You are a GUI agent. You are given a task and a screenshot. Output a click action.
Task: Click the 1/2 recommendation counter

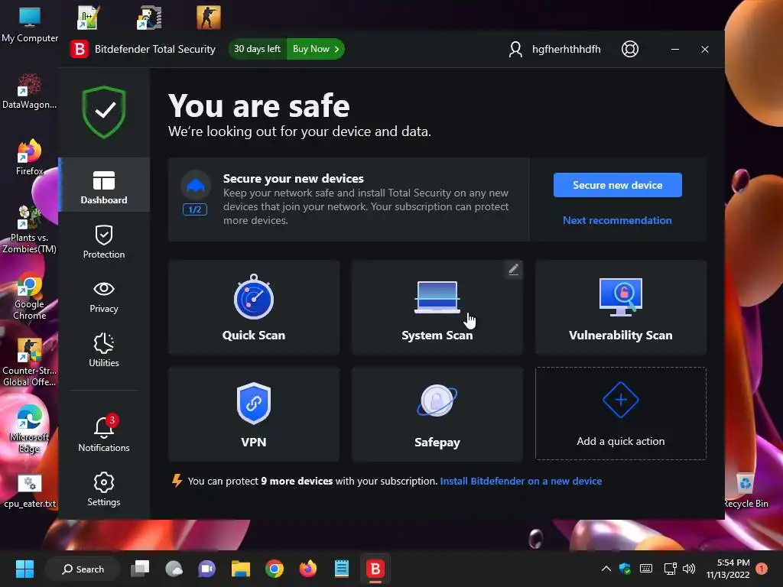195,209
